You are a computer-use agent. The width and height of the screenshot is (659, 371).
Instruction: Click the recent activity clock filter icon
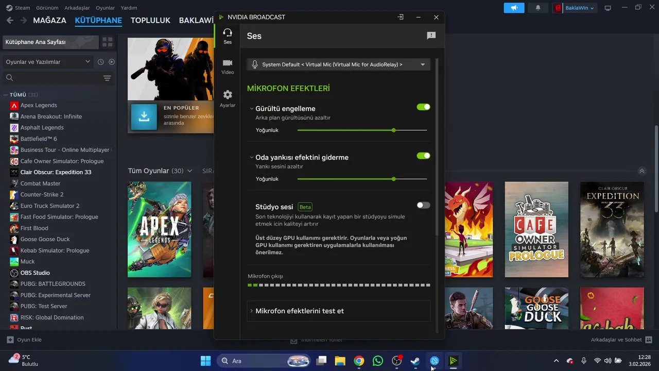101,62
